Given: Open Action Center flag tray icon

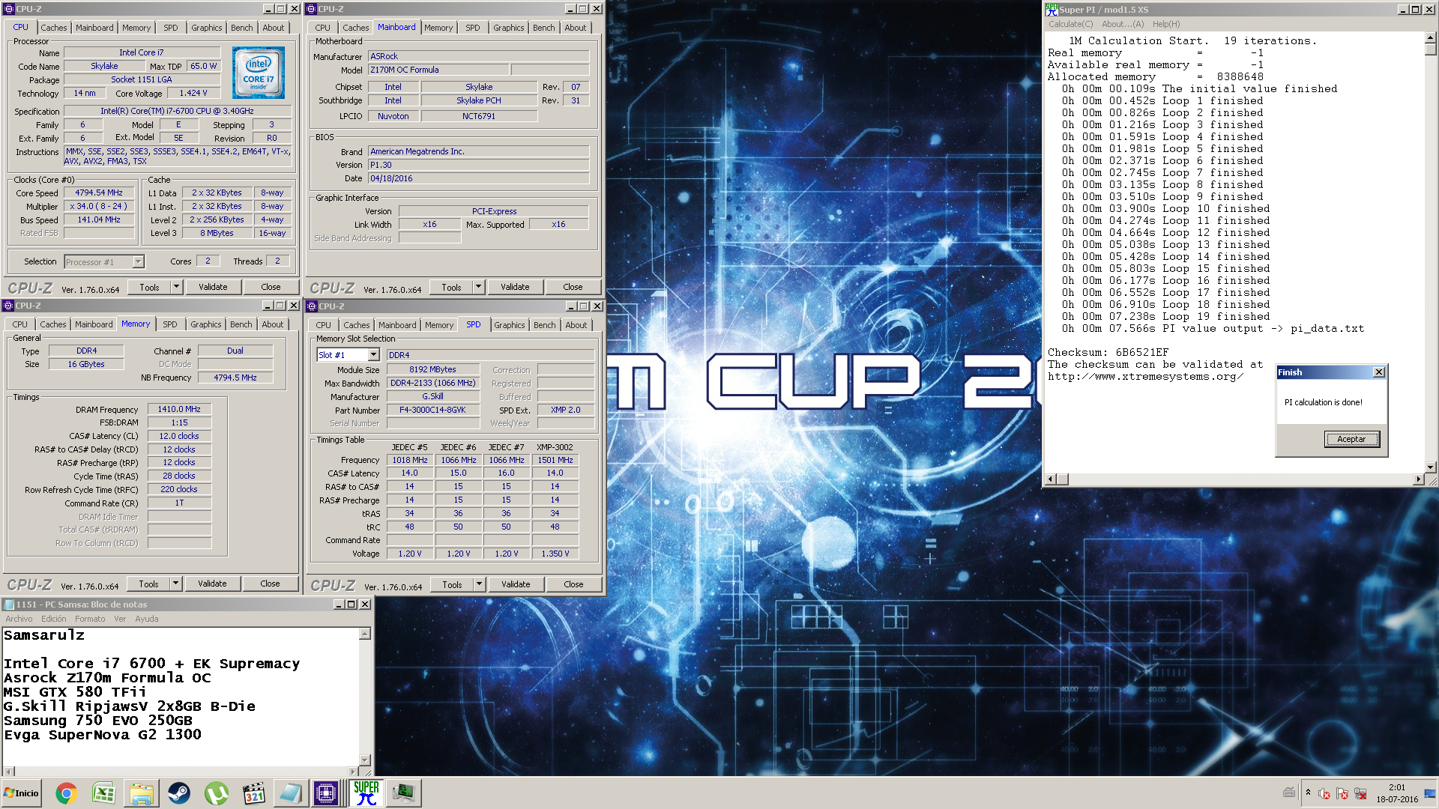Looking at the screenshot, I should 1342,793.
